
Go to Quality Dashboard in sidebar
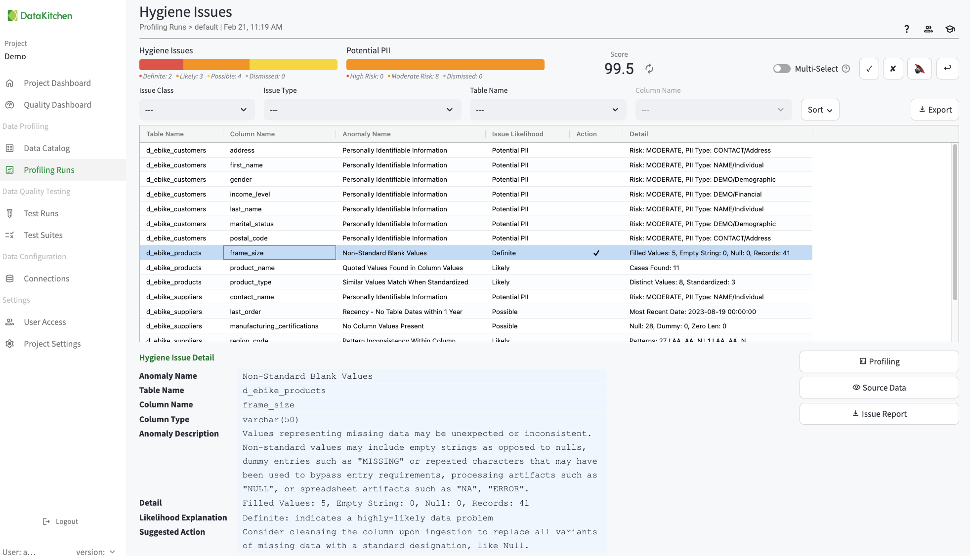57,105
